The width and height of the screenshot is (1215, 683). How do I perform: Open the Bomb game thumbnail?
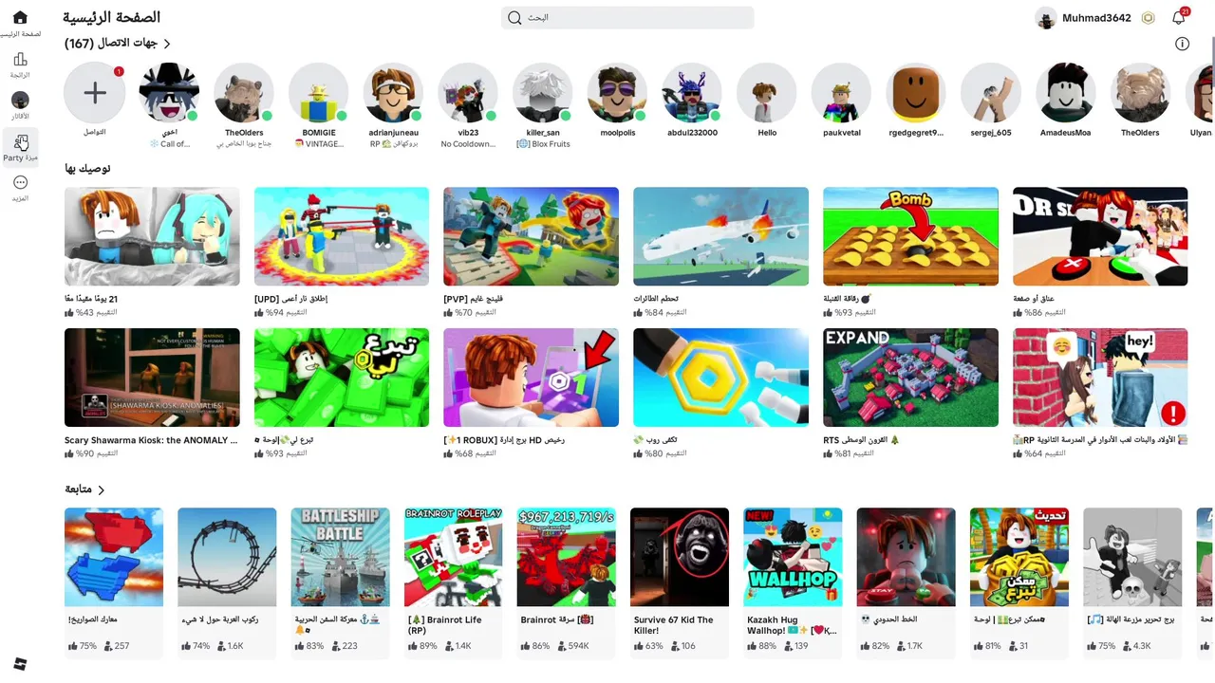point(910,236)
